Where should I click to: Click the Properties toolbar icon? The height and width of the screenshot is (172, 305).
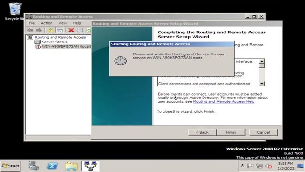80,30
